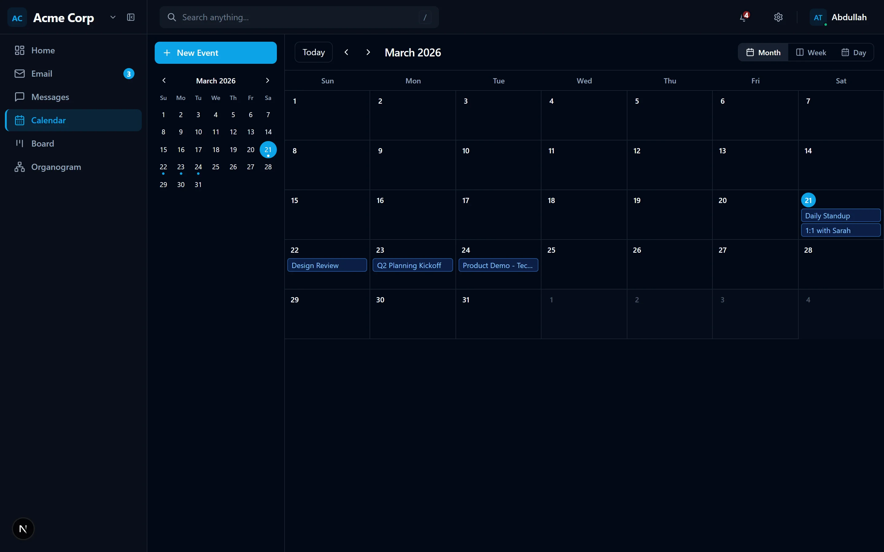Click the Messages chat bubble icon

click(x=19, y=97)
